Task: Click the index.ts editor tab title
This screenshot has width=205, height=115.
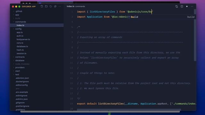Action: [x=70, y=6]
